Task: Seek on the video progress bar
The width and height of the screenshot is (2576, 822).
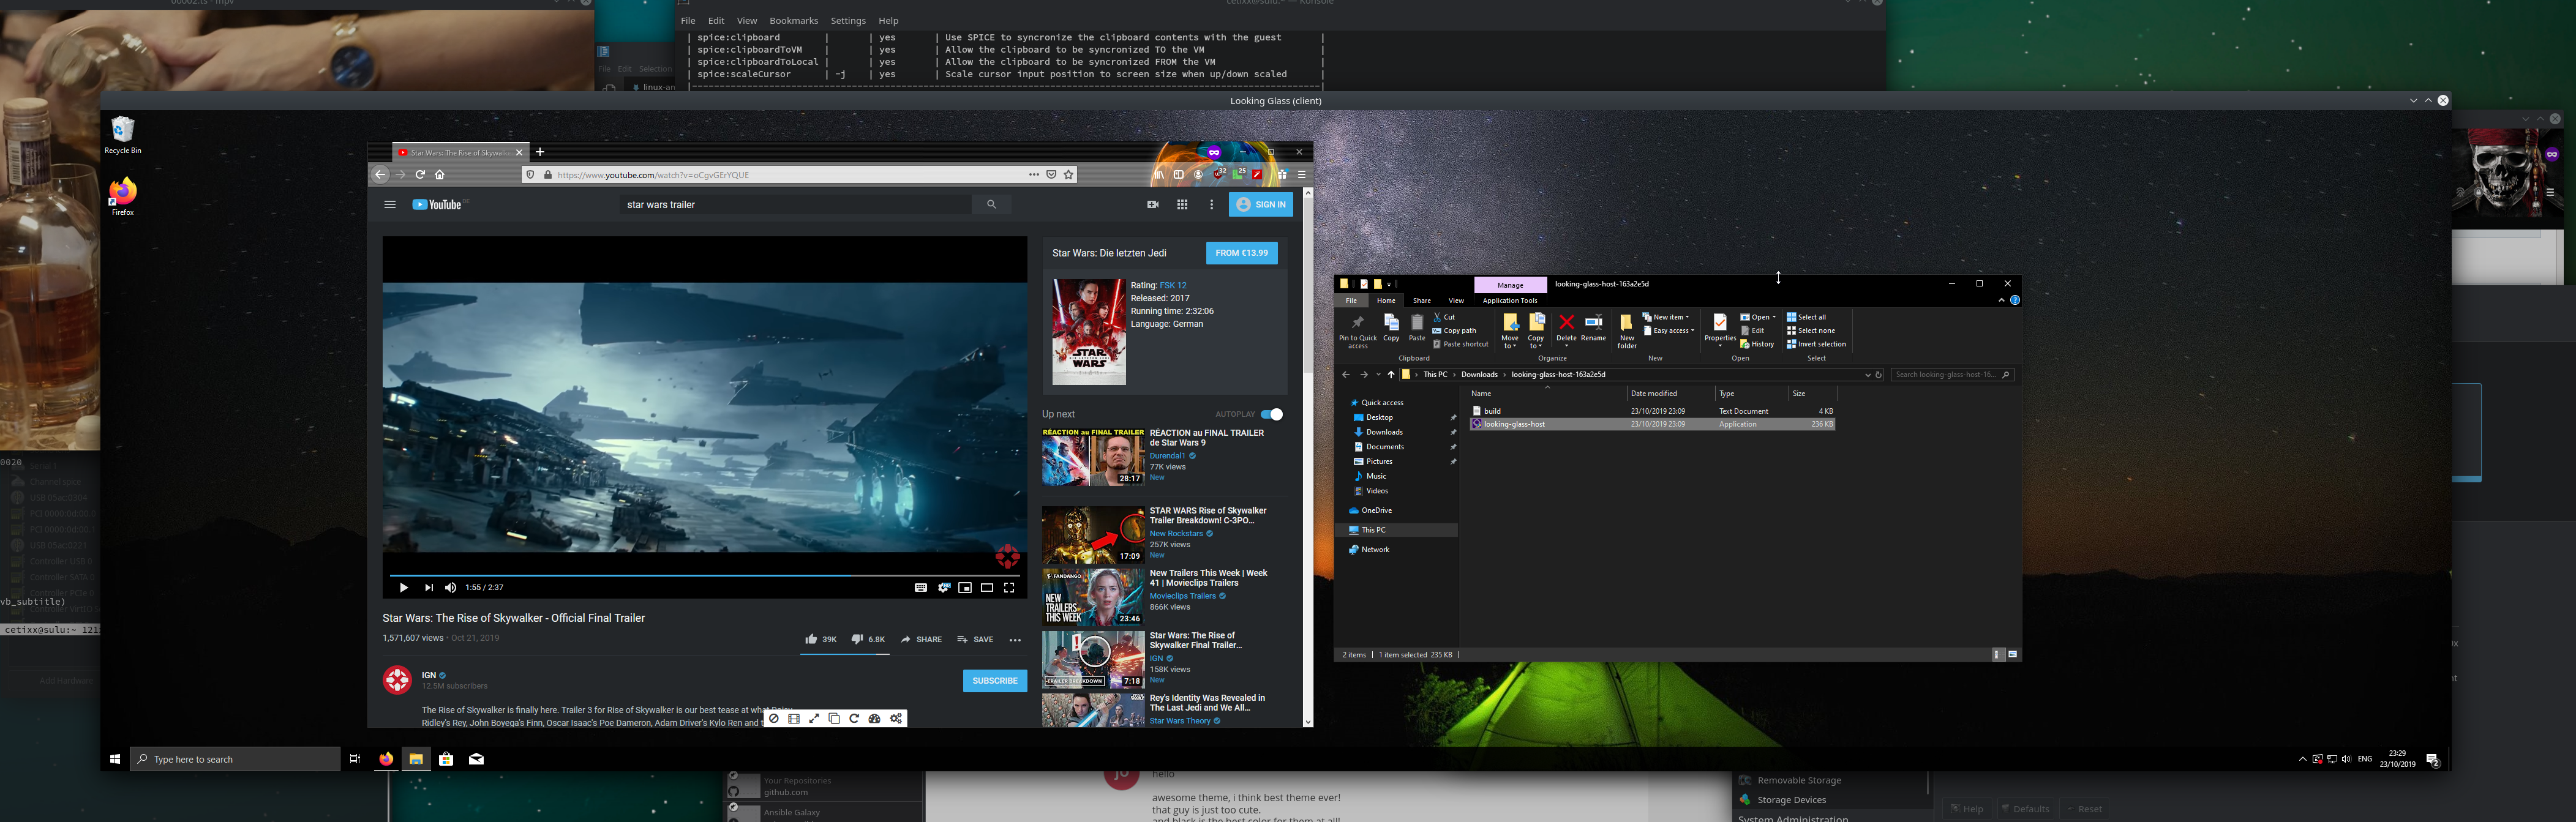Action: pos(704,575)
